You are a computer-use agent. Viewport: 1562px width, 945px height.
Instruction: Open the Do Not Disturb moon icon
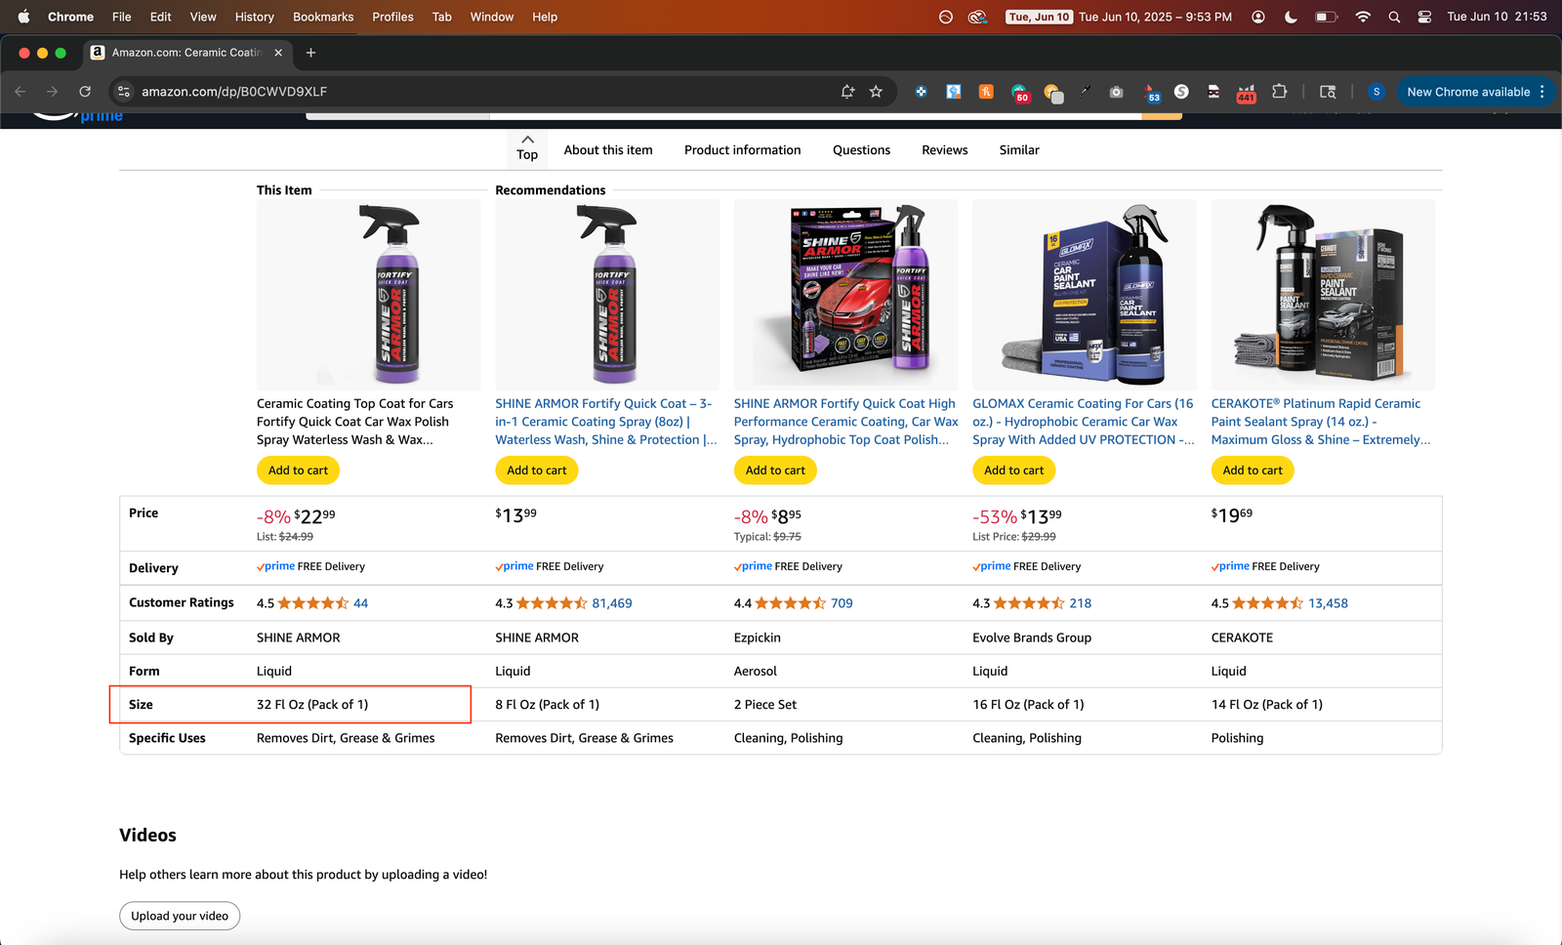(1291, 17)
